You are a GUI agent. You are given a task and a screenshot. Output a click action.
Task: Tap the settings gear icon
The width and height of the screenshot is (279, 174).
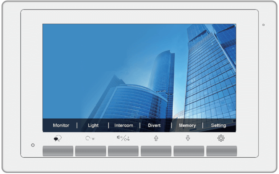(221, 138)
